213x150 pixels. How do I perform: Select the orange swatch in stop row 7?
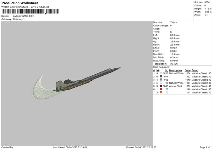[161, 92]
